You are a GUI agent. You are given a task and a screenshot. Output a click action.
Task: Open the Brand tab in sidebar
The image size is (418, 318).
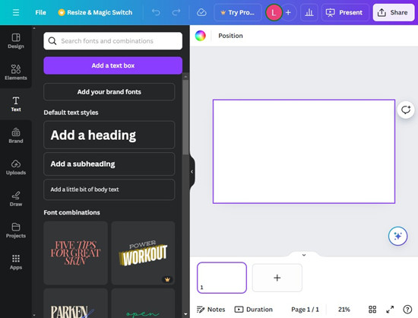tap(16, 135)
